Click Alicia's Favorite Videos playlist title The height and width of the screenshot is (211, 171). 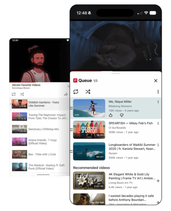click(26, 85)
